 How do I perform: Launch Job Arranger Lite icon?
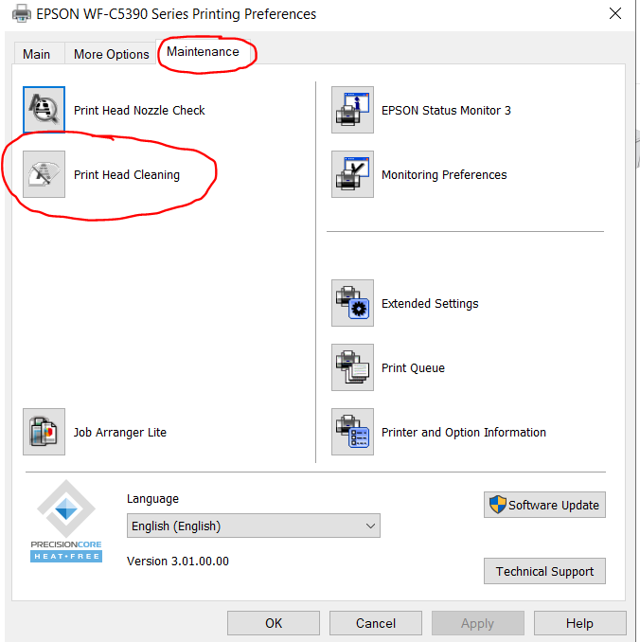[x=44, y=432]
